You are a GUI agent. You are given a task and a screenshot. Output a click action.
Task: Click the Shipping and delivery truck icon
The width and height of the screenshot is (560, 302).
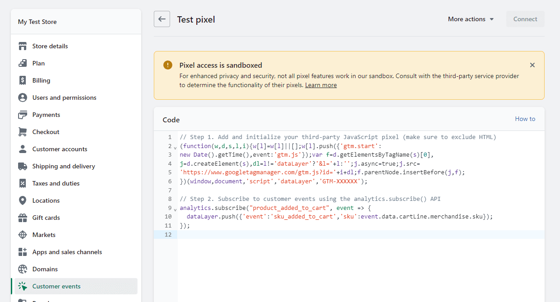tap(23, 166)
